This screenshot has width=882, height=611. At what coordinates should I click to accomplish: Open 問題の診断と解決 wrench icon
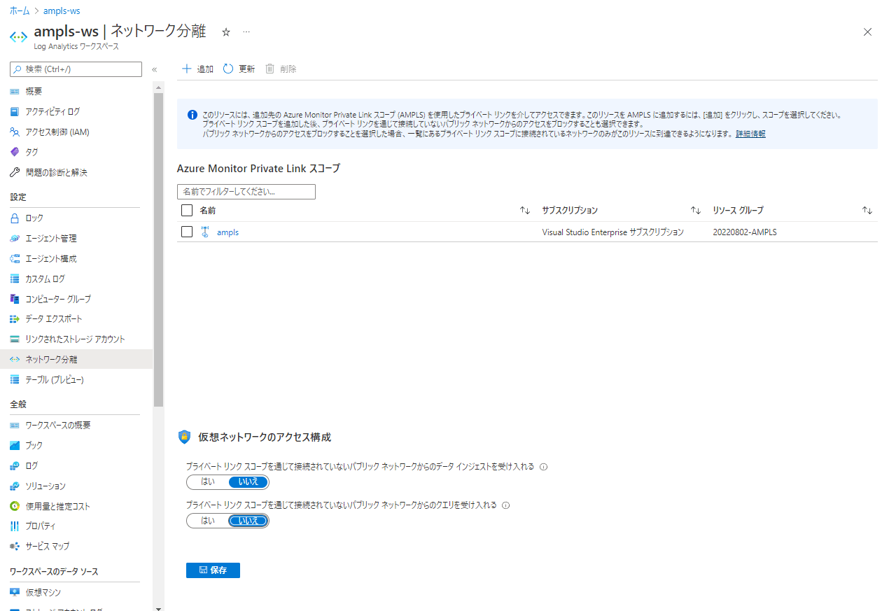pyautogui.click(x=15, y=173)
